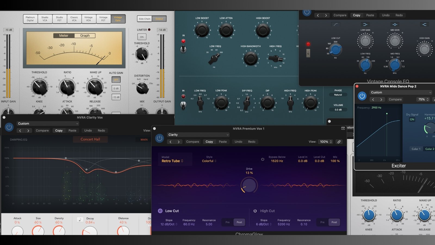Click the ChromaGlow Drive knob

249,185
